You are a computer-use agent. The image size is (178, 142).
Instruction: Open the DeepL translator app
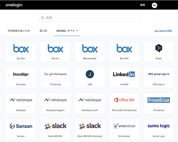[159, 51]
